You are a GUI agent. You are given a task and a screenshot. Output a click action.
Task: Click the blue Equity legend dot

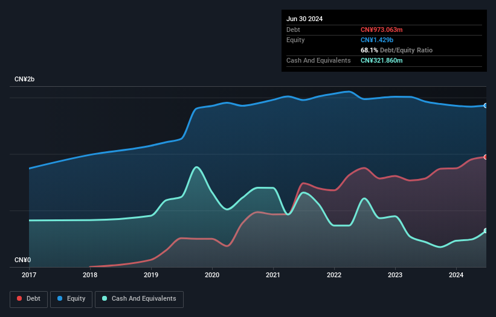click(x=60, y=298)
